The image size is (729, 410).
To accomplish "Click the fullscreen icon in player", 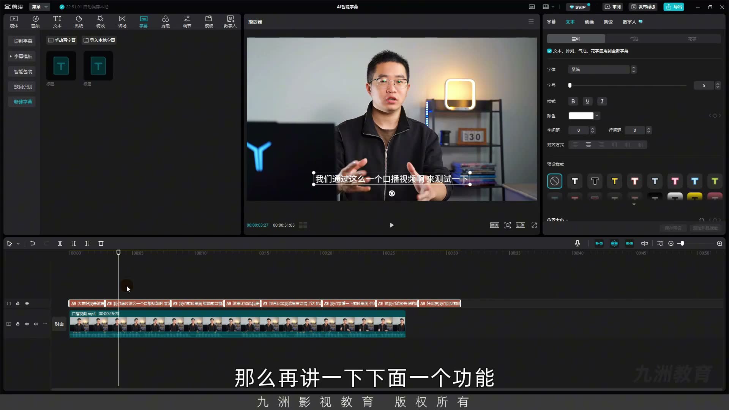I will pos(534,225).
